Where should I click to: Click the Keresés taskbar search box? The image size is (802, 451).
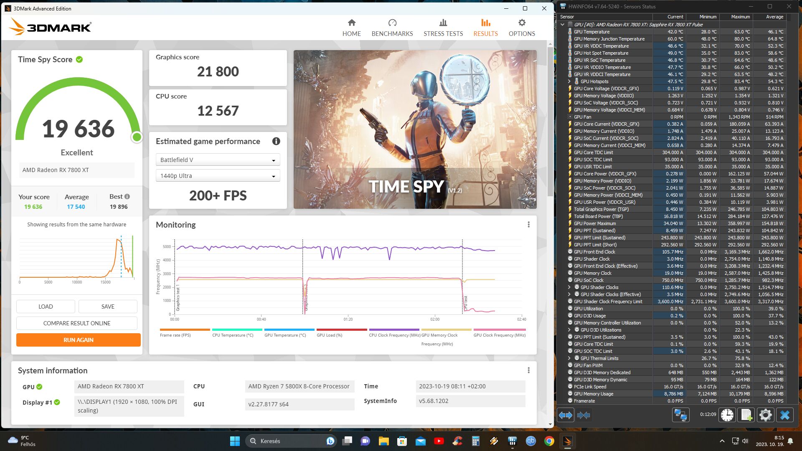291,441
